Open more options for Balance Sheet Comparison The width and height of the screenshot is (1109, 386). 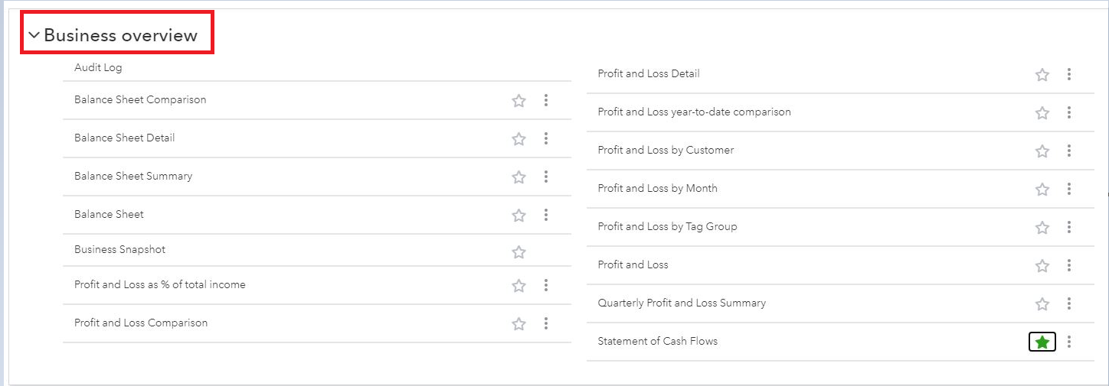pyautogui.click(x=546, y=100)
